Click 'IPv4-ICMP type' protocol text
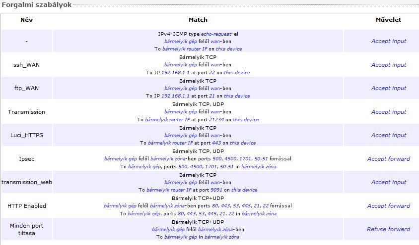The height and width of the screenshot is (245, 419). 179,34
